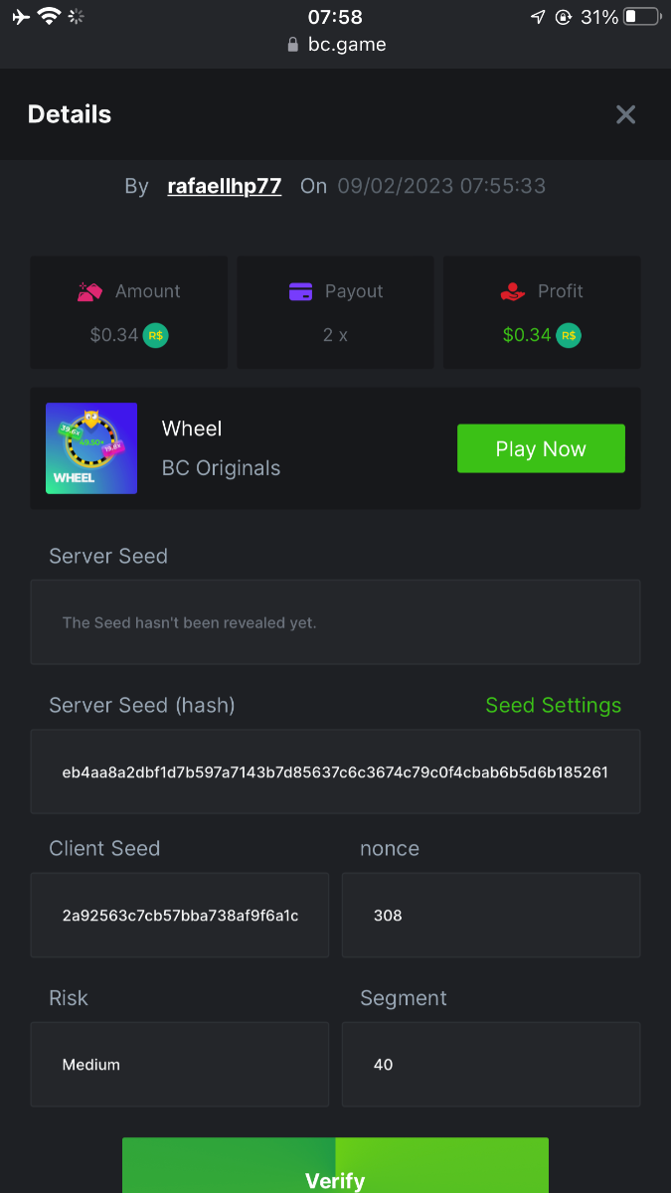Click the currency badge beside Amount value
This screenshot has width=671, height=1193.
[x=155, y=335]
